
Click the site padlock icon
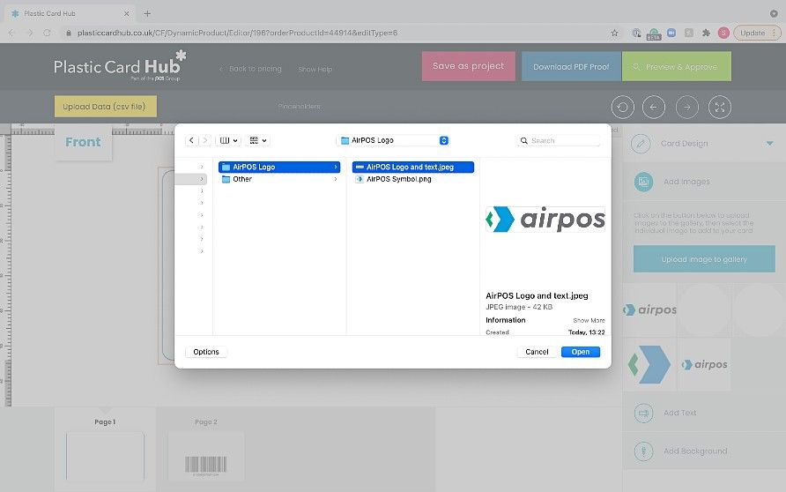click(x=69, y=33)
